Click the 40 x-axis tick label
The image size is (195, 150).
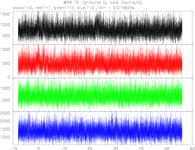click(x=141, y=149)
